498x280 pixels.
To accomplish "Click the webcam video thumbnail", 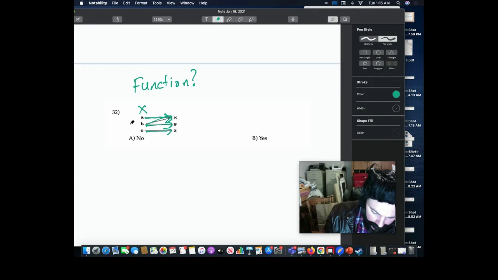I will pyautogui.click(x=347, y=197).
